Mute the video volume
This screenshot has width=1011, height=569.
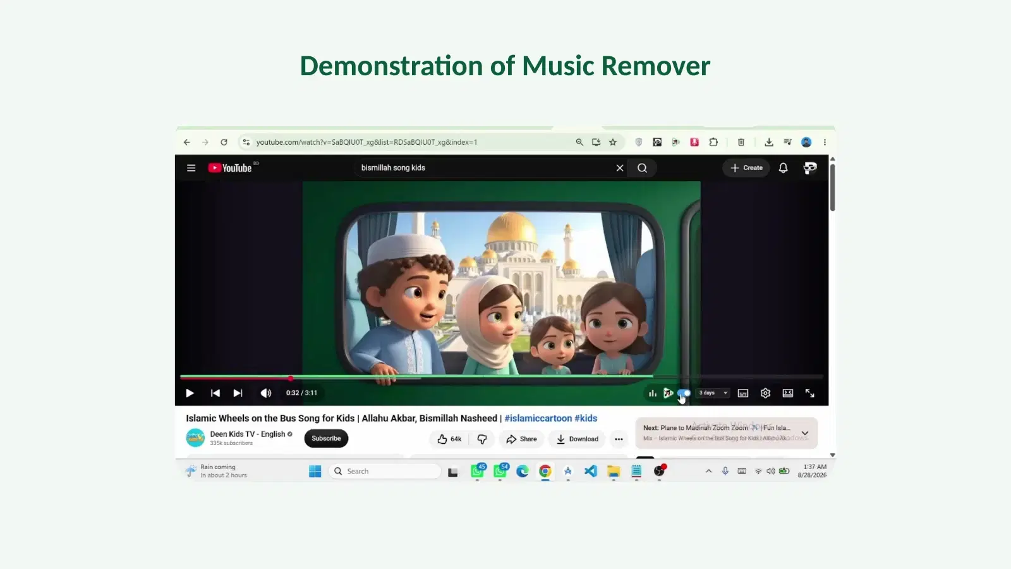pyautogui.click(x=266, y=393)
